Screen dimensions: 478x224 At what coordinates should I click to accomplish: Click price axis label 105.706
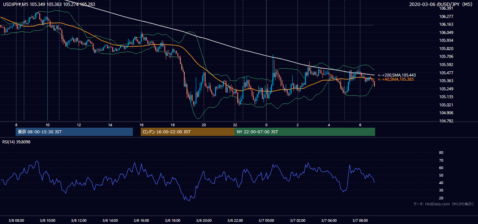pos(446,56)
